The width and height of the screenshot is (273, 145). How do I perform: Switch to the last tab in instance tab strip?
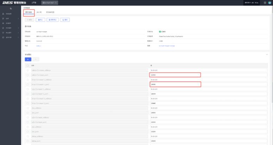[50, 12]
